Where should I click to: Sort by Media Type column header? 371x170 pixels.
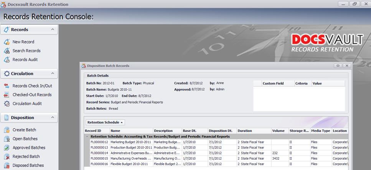tap(321, 131)
